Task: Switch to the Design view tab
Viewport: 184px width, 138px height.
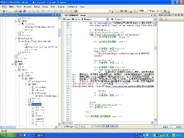Action: click(68, 126)
